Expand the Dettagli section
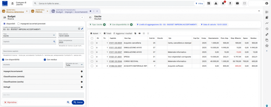This screenshot has height=107, width=271. (x=43, y=87)
